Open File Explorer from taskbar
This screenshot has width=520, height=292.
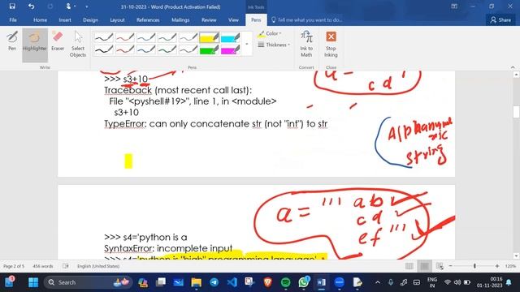(x=196, y=282)
